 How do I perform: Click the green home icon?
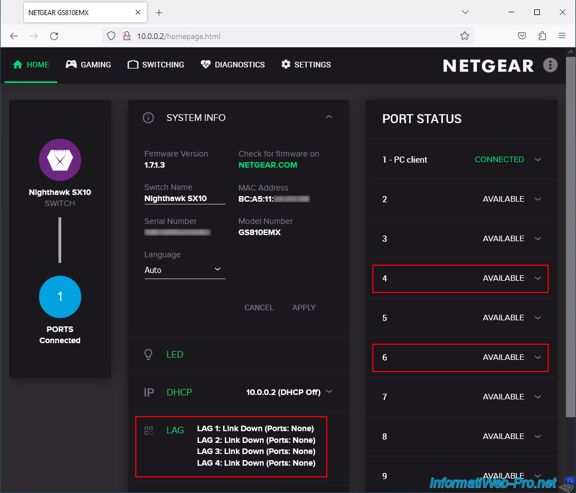(17, 65)
